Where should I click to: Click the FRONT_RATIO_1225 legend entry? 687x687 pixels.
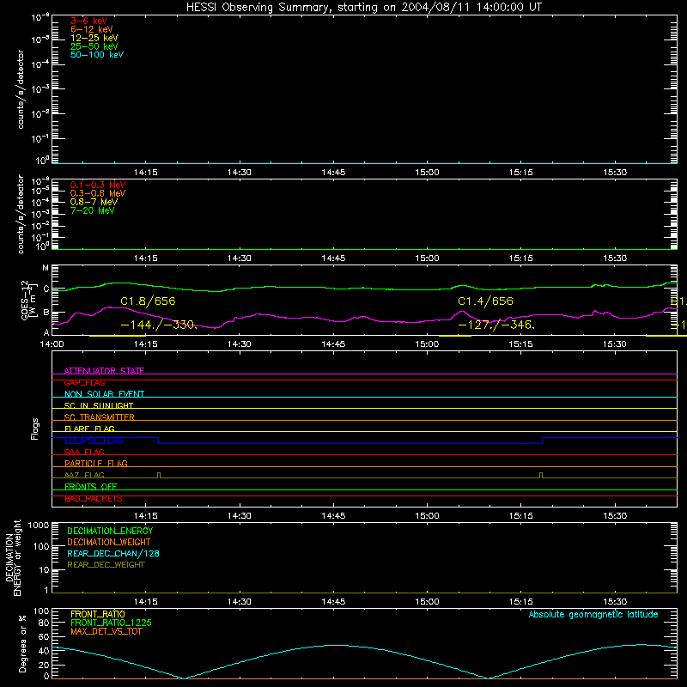tap(111, 623)
